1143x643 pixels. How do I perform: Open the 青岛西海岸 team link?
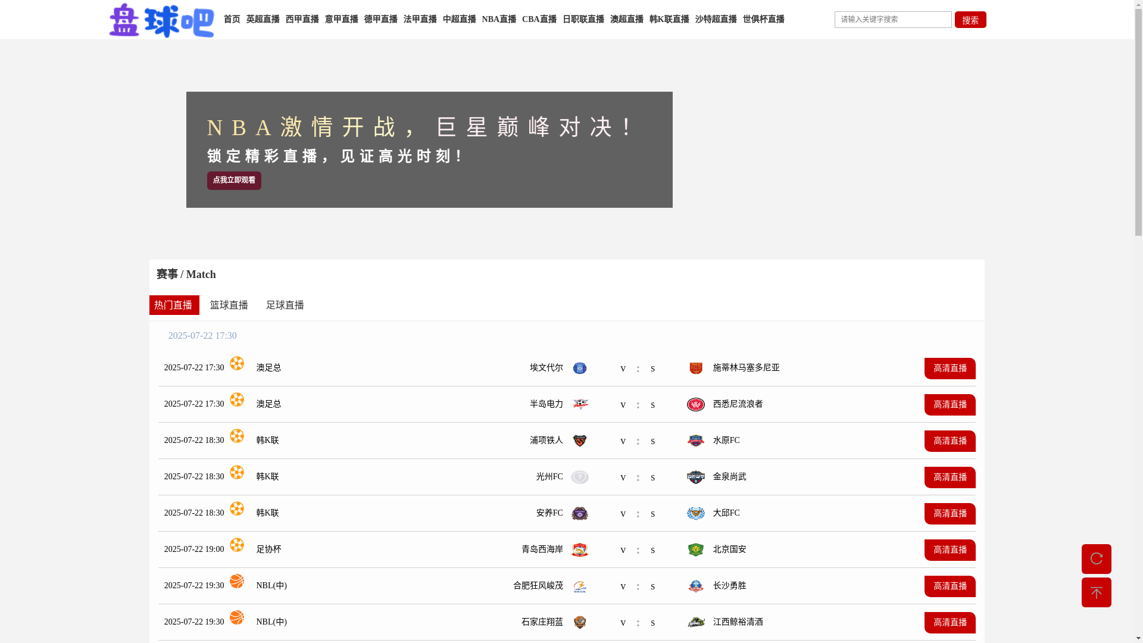click(x=542, y=550)
